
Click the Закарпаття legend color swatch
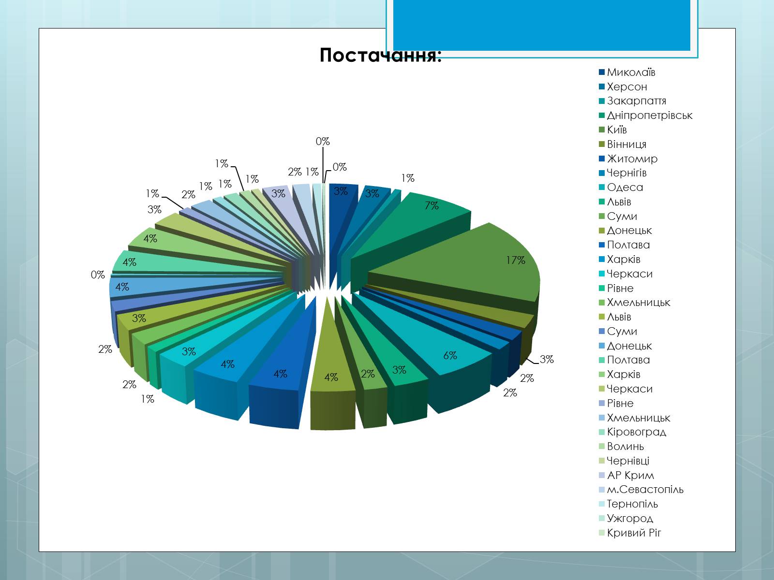pyautogui.click(x=602, y=101)
